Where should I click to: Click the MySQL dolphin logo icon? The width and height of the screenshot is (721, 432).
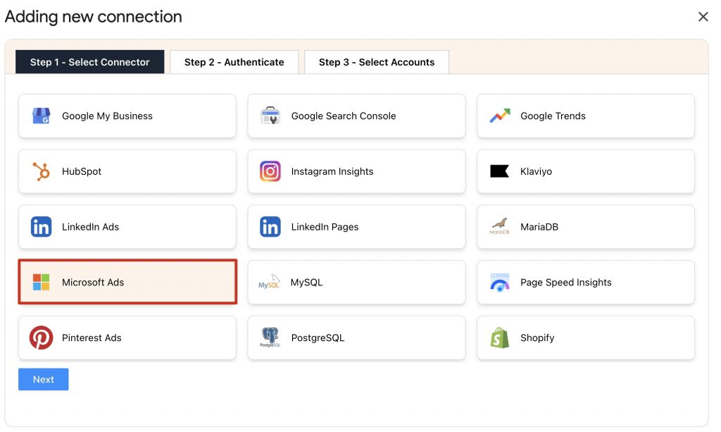269,282
